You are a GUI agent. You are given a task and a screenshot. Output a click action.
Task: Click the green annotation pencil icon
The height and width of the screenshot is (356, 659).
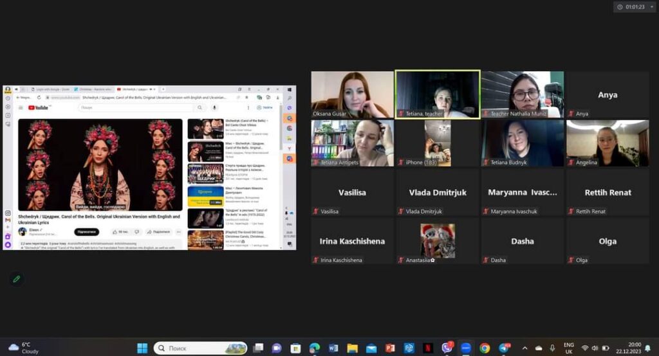16,279
